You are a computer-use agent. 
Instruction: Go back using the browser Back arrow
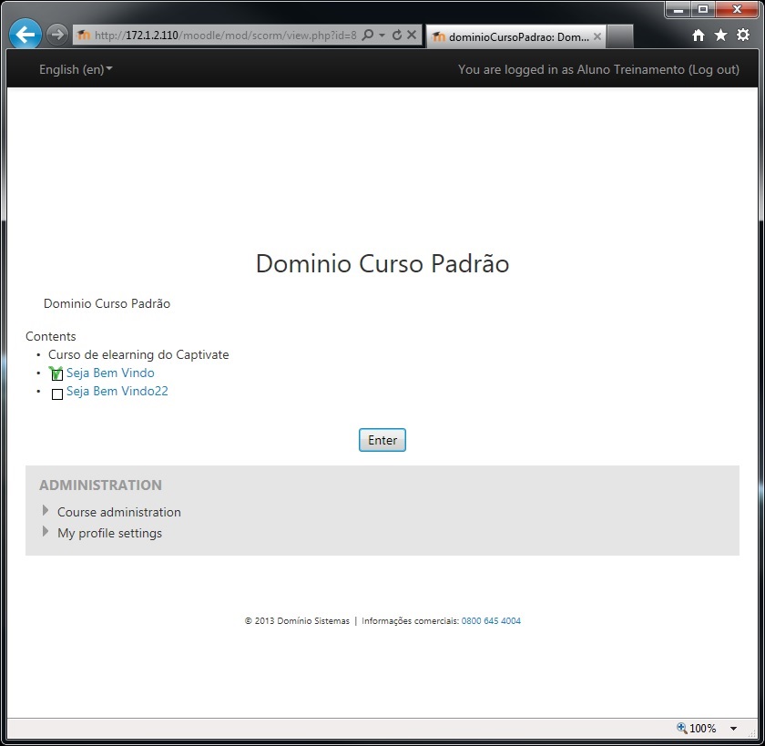point(25,34)
